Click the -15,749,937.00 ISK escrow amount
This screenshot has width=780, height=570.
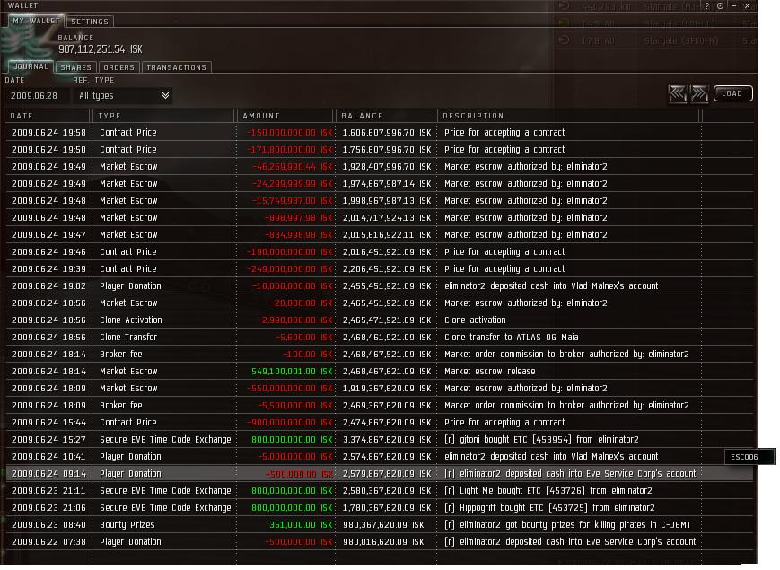click(292, 200)
